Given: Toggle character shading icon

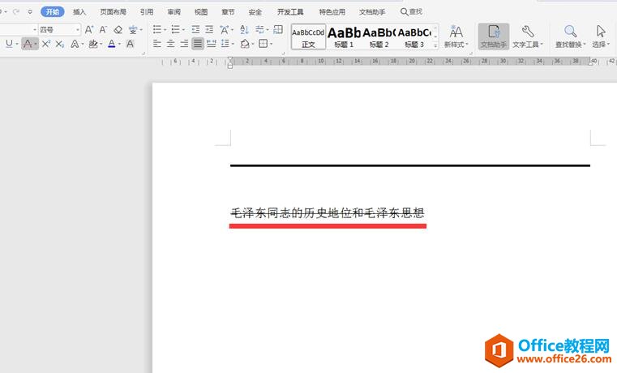Looking at the screenshot, I should coord(130,44).
